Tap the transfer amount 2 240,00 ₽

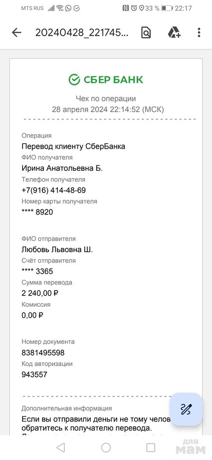point(40,293)
